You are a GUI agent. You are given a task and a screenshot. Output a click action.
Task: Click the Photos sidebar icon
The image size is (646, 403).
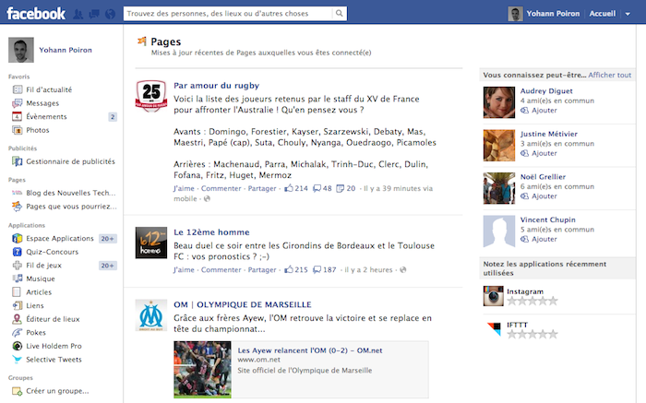tap(18, 130)
